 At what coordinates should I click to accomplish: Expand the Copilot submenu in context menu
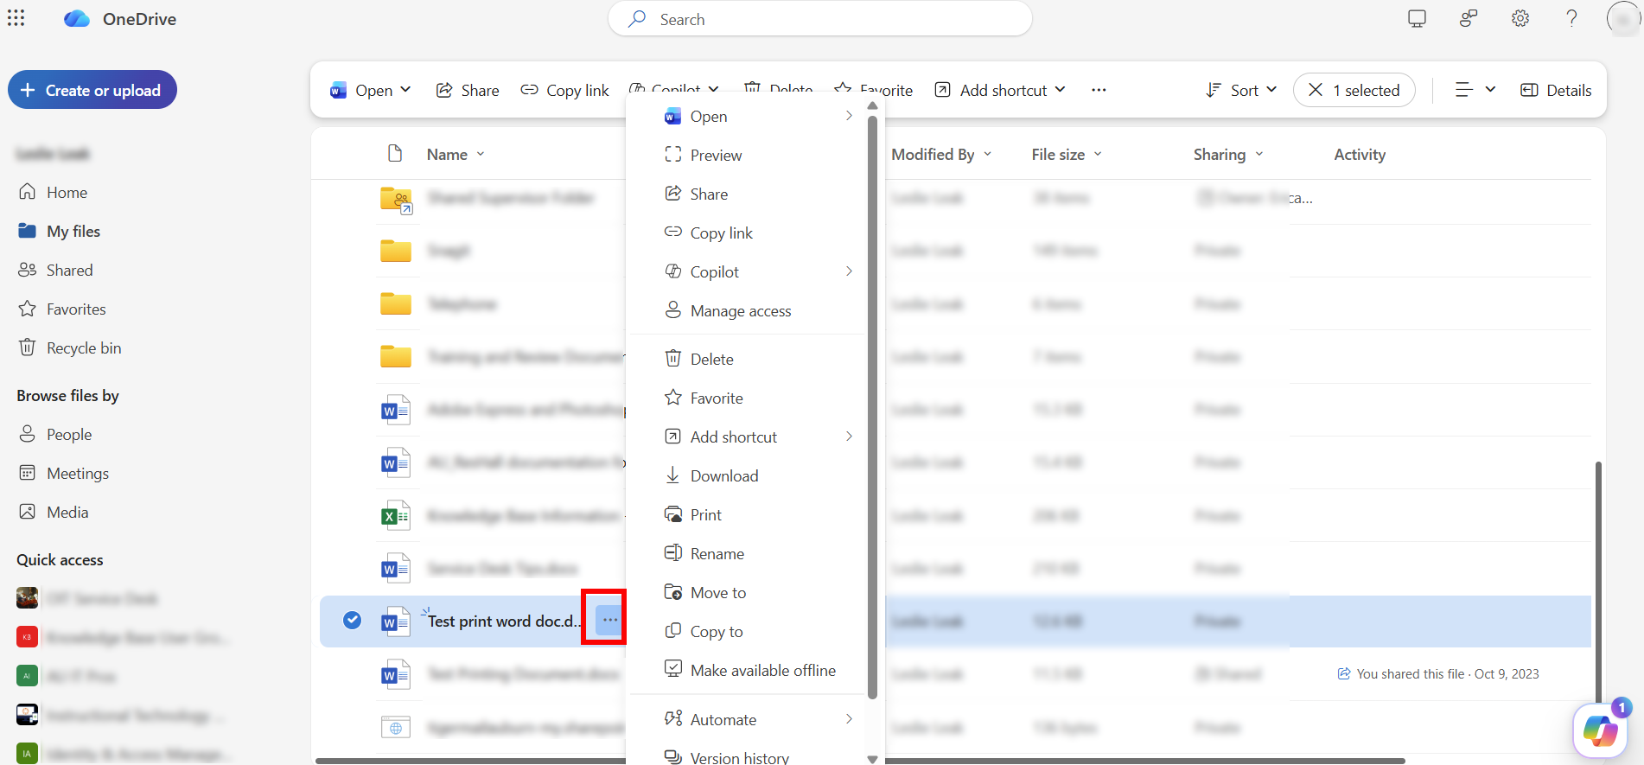coord(849,271)
